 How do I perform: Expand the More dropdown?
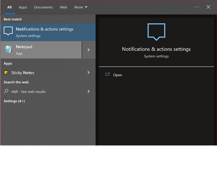80,7
